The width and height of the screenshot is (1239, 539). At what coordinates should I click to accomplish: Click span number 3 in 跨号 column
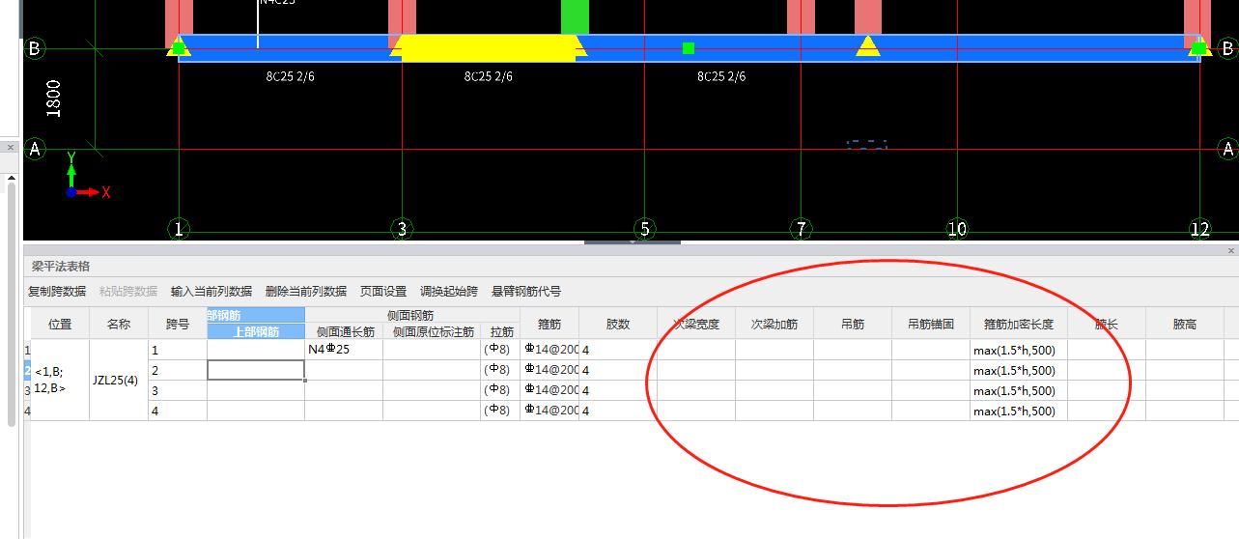(178, 390)
